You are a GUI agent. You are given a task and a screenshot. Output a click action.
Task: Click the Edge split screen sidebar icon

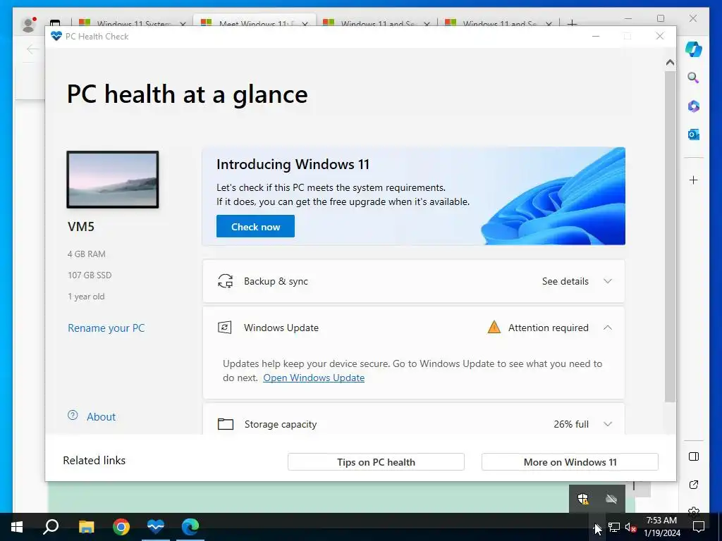(694, 456)
